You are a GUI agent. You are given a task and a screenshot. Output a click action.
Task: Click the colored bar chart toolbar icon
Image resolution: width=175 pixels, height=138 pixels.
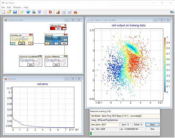[58, 12]
